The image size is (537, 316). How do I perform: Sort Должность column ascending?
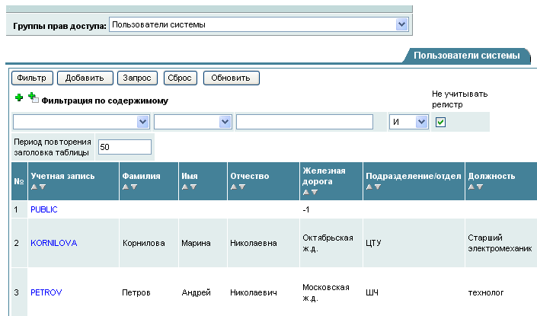click(471, 187)
